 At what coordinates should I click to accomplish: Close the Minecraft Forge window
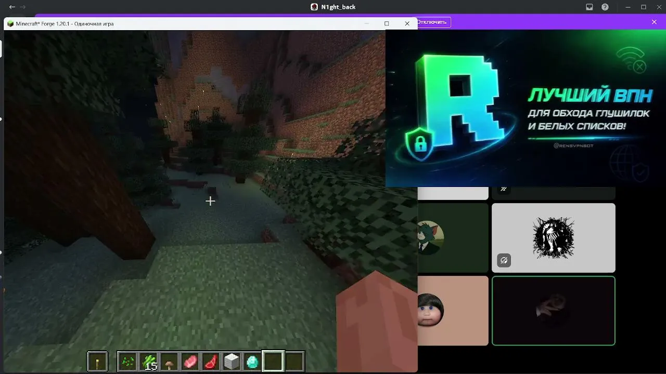pos(407,23)
